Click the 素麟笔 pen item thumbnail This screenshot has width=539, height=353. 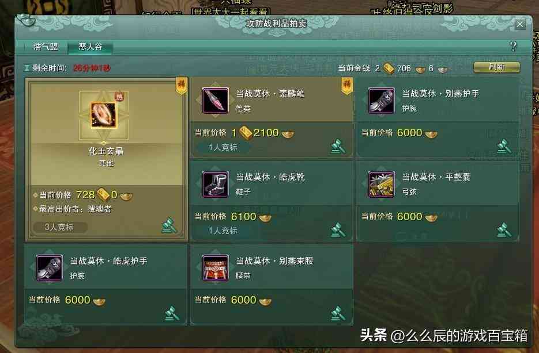[215, 101]
